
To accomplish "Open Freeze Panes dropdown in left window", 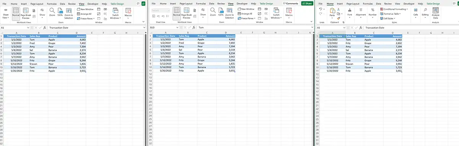I will pos(86,19).
